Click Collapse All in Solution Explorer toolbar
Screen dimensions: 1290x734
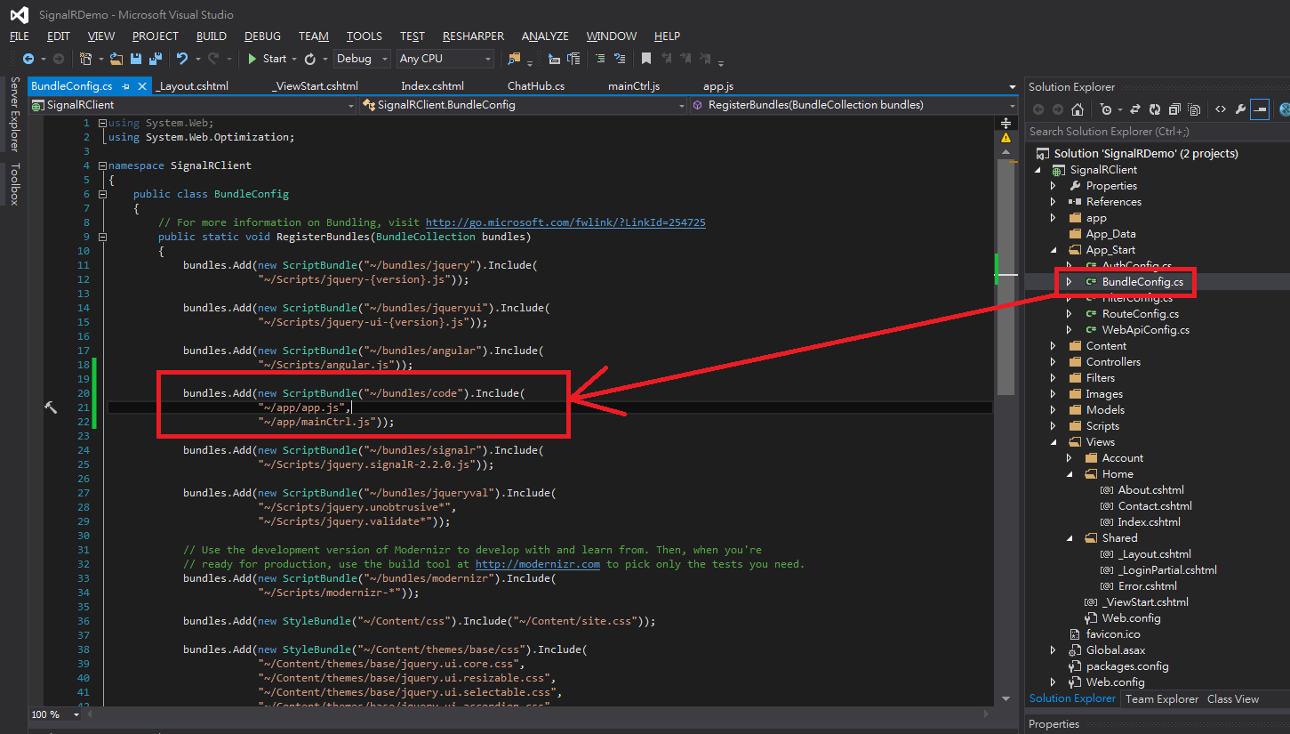pos(1174,109)
